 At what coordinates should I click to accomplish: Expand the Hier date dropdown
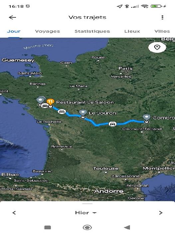(86, 213)
